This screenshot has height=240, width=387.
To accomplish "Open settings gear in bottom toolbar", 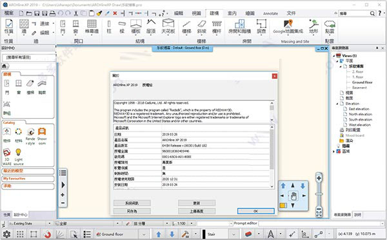I will (6, 234).
